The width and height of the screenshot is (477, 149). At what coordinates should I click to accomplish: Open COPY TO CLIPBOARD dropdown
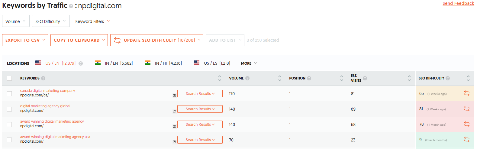click(x=79, y=40)
